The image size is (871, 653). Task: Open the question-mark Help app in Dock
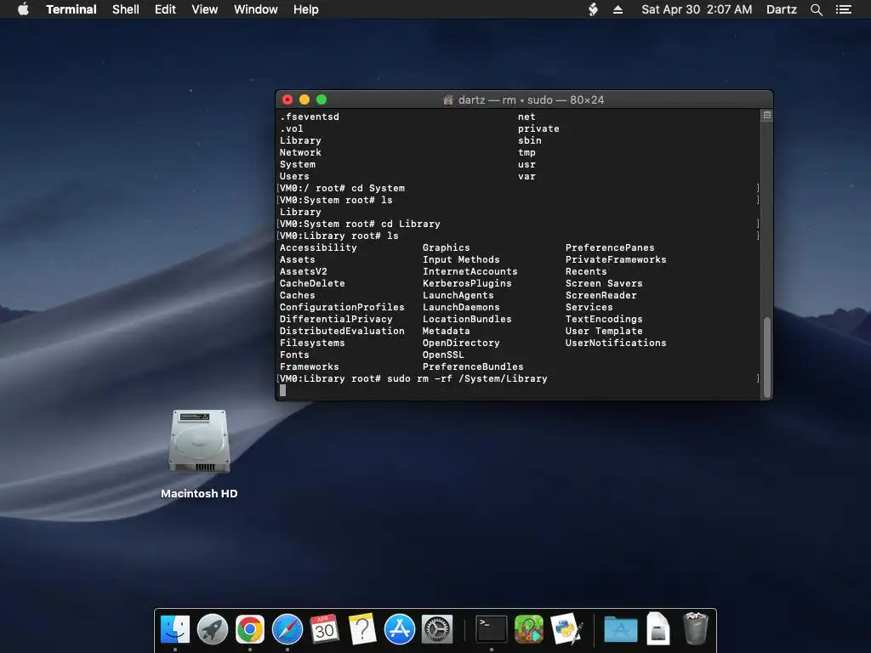[x=362, y=630]
